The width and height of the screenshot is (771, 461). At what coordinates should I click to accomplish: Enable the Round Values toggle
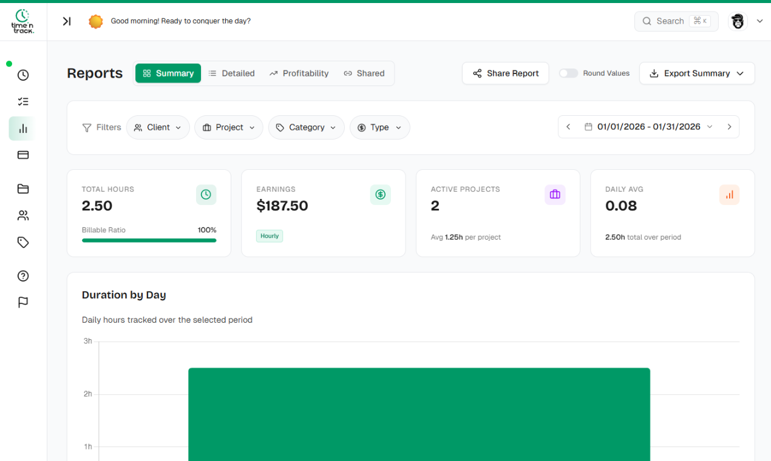pos(568,72)
